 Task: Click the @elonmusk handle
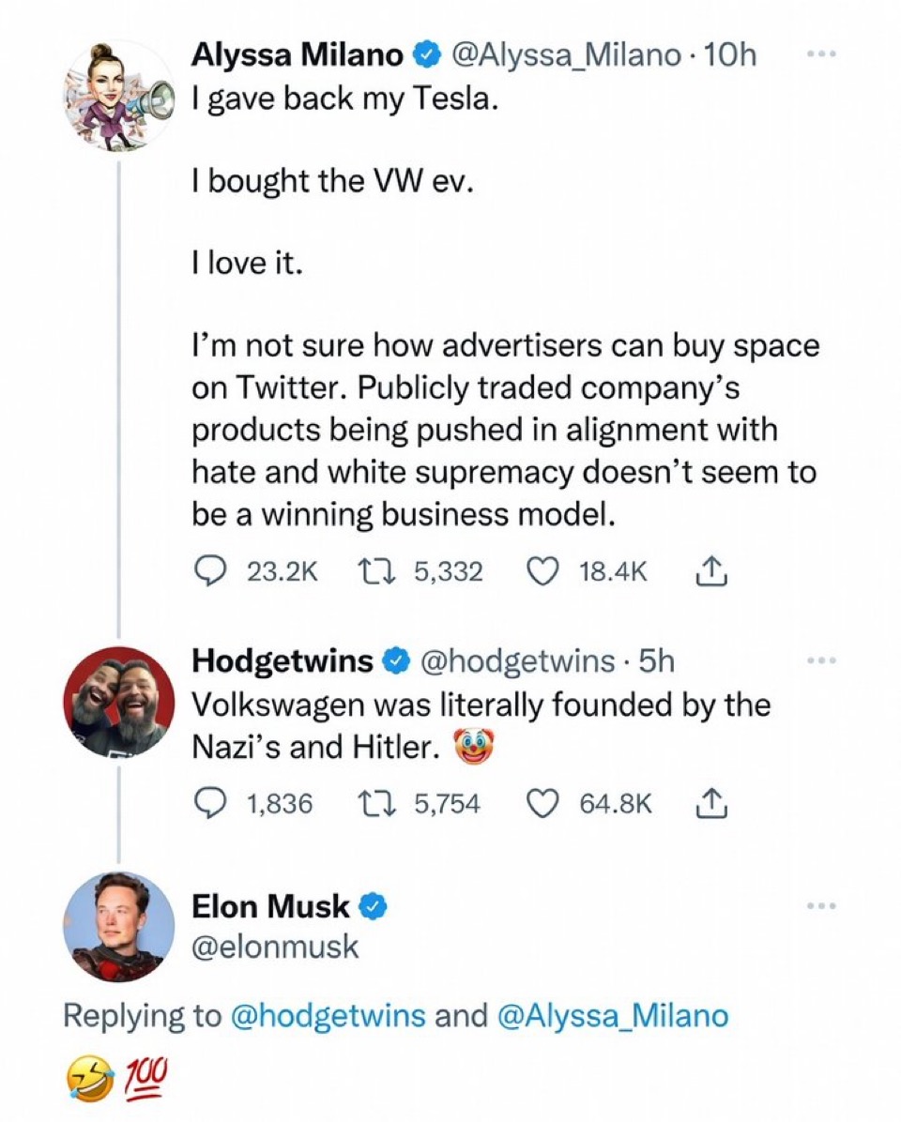[275, 947]
